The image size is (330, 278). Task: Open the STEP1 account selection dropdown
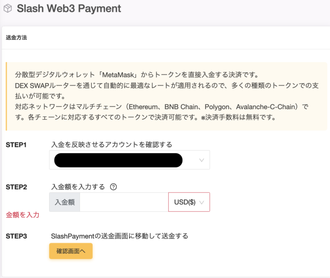pyautogui.click(x=129, y=160)
